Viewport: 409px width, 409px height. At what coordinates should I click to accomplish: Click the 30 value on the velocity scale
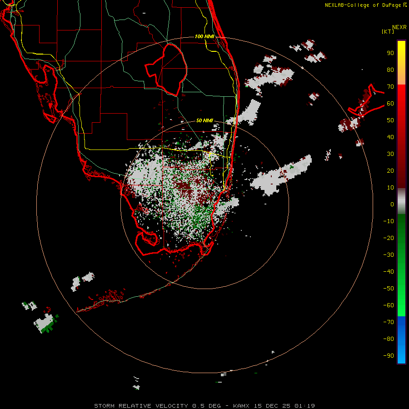click(390, 154)
